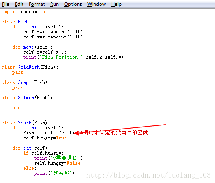The height and width of the screenshot is (183, 215).
Task: Click 'pass' under class Salmon
Action: pos(17,108)
